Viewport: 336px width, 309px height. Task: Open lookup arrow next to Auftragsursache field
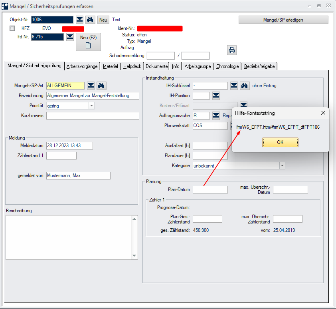(216, 116)
